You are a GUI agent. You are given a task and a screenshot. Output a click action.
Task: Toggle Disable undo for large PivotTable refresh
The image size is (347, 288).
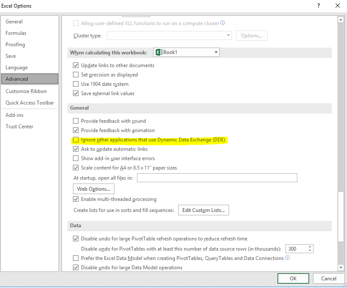click(76, 239)
